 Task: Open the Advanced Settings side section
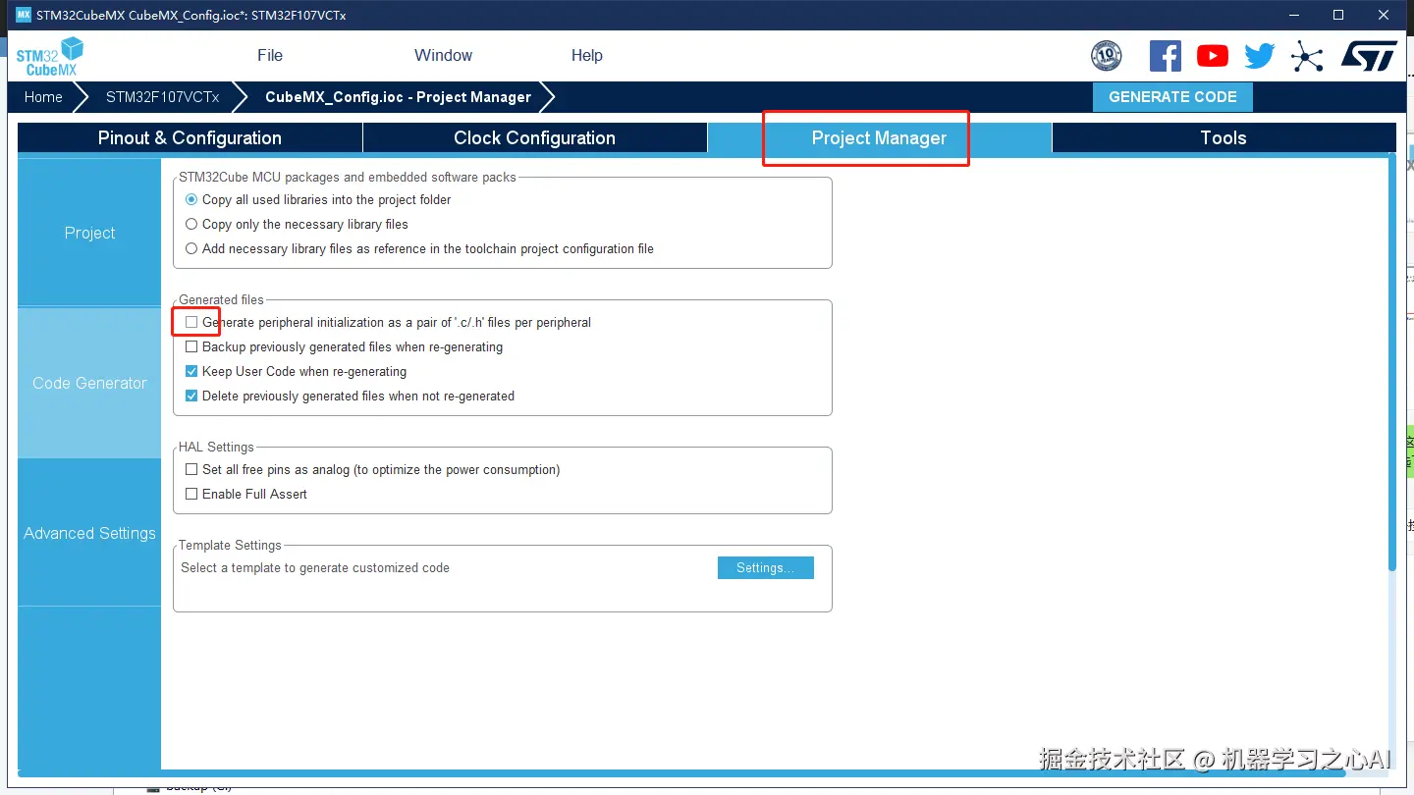click(89, 533)
